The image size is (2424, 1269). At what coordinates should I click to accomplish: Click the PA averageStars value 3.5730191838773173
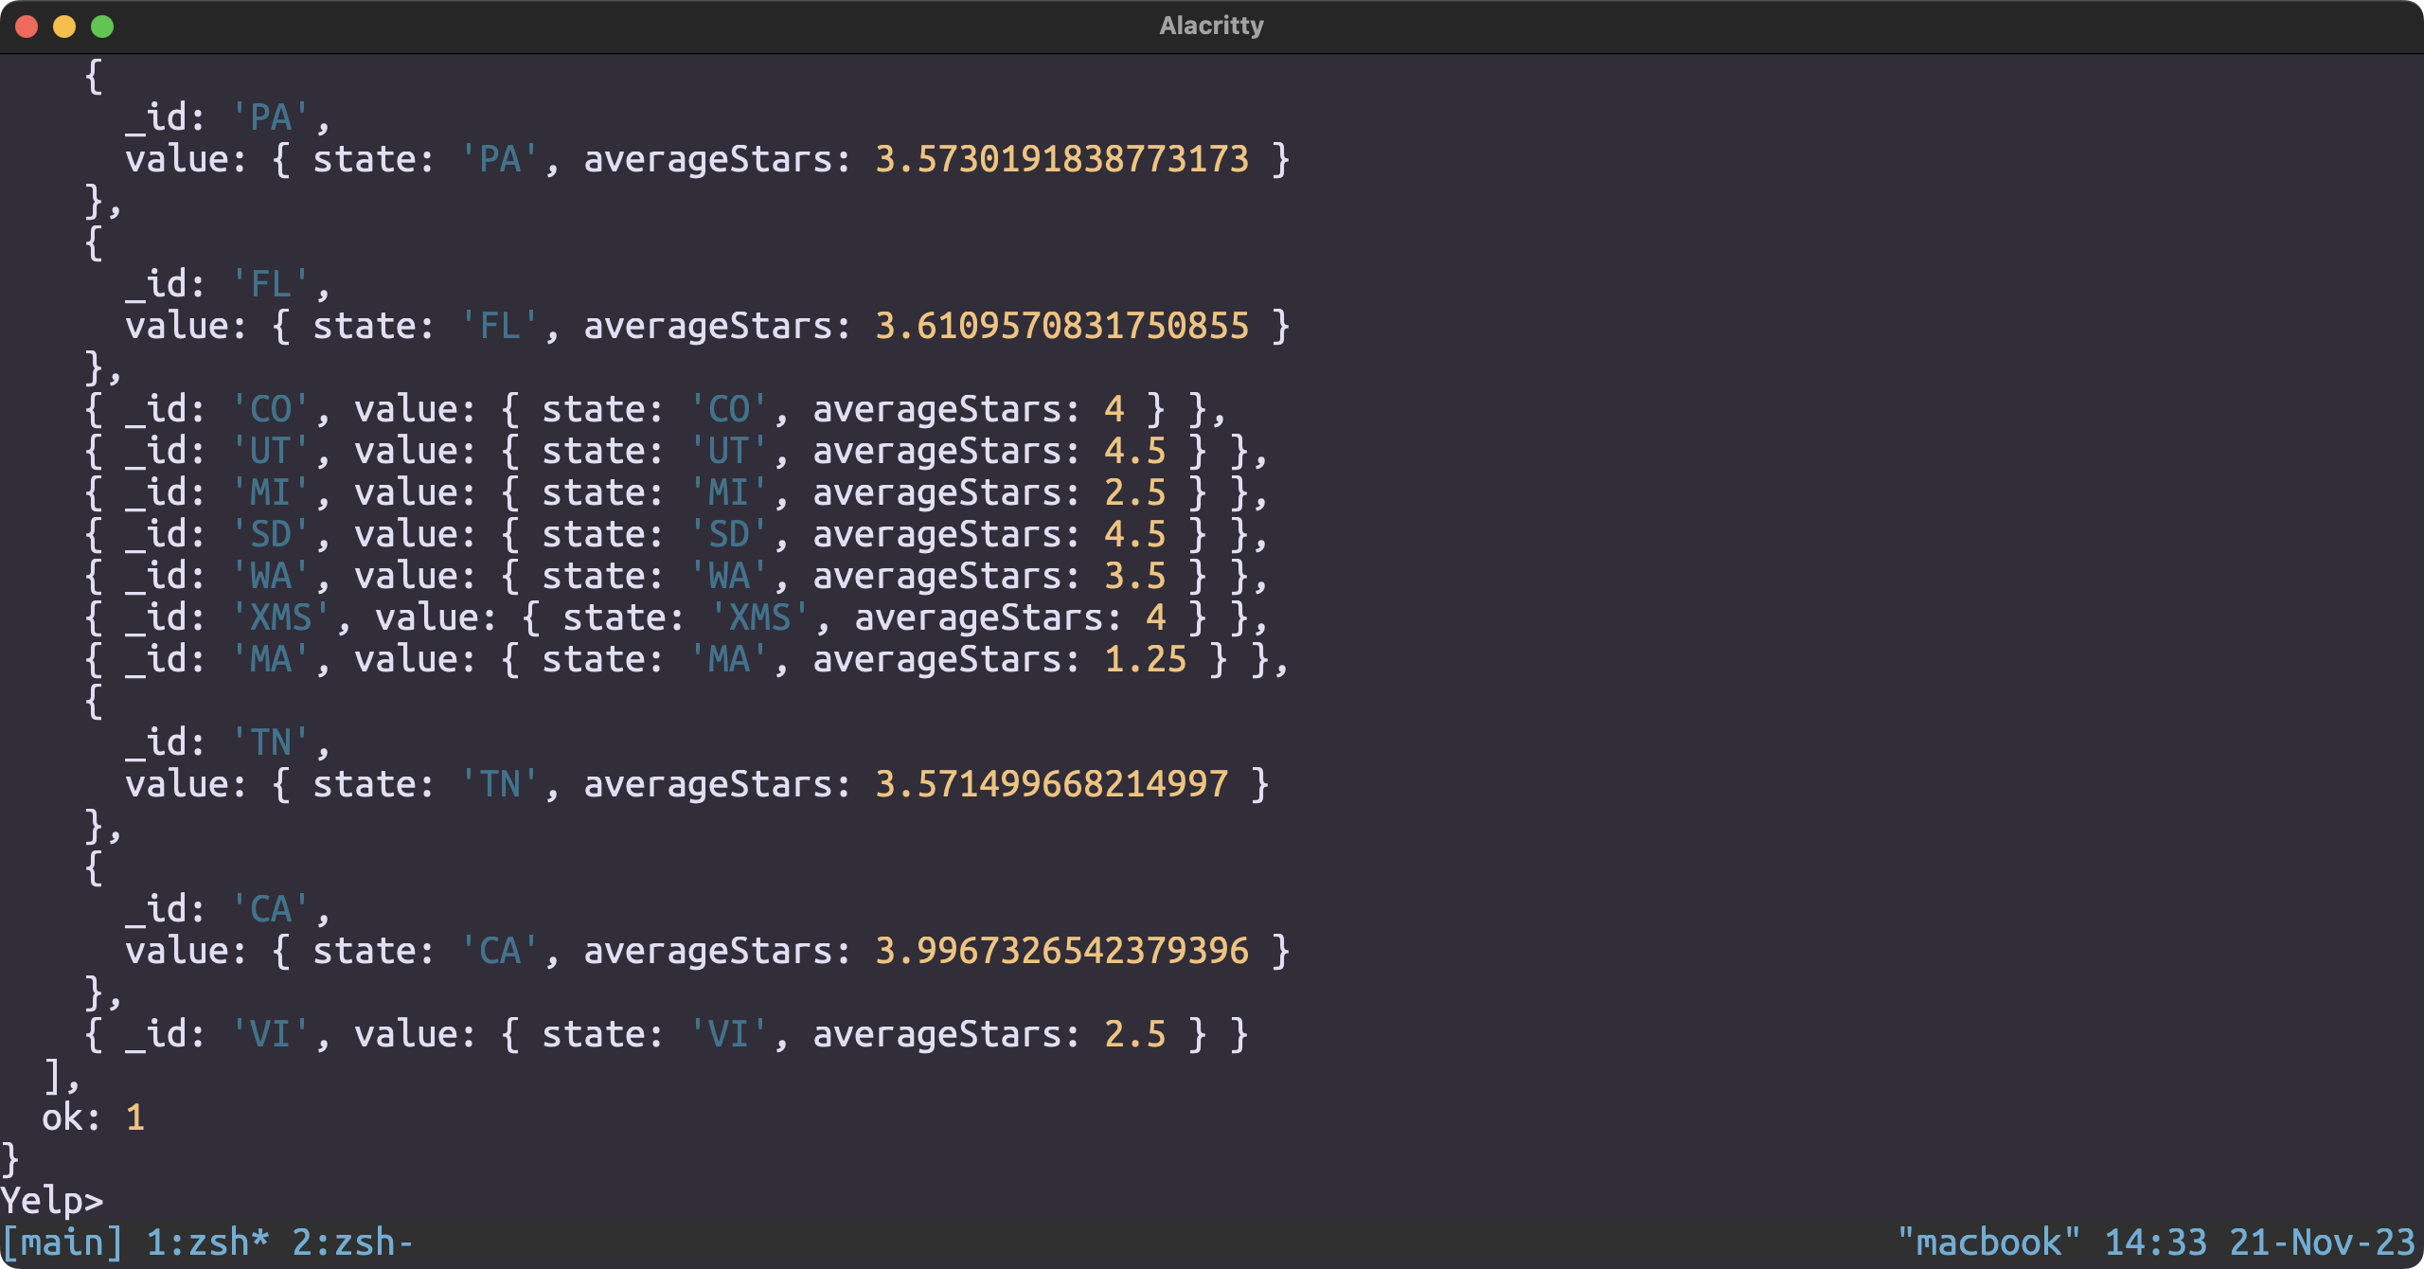pos(1061,159)
